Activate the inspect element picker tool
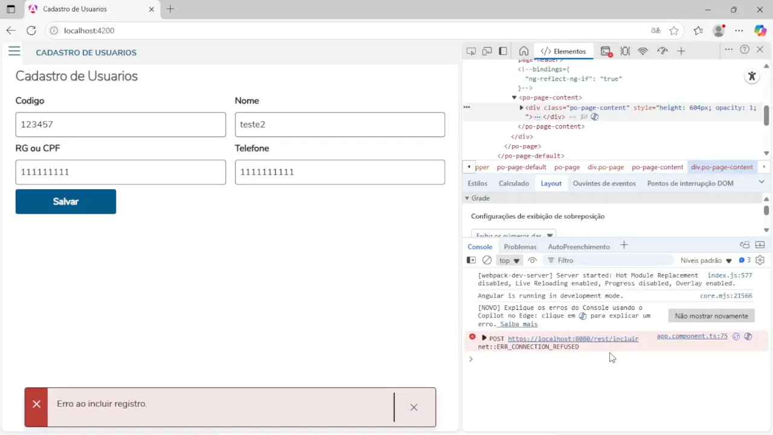This screenshot has height=435, width=773. [471, 51]
